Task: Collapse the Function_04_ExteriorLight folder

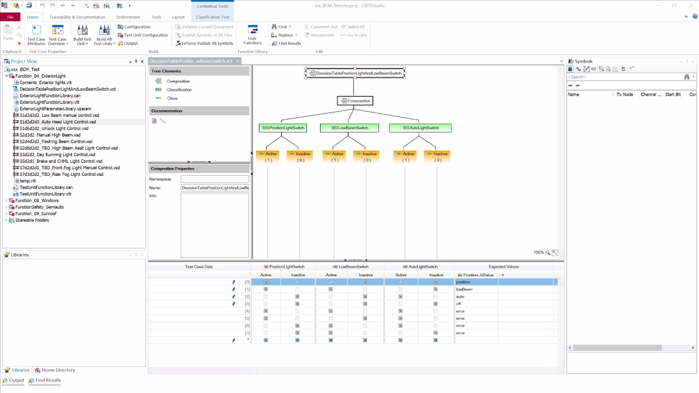Action: tap(6, 76)
